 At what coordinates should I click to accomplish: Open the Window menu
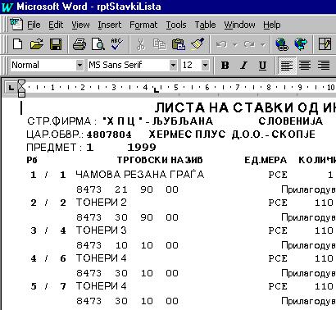pos(239,25)
